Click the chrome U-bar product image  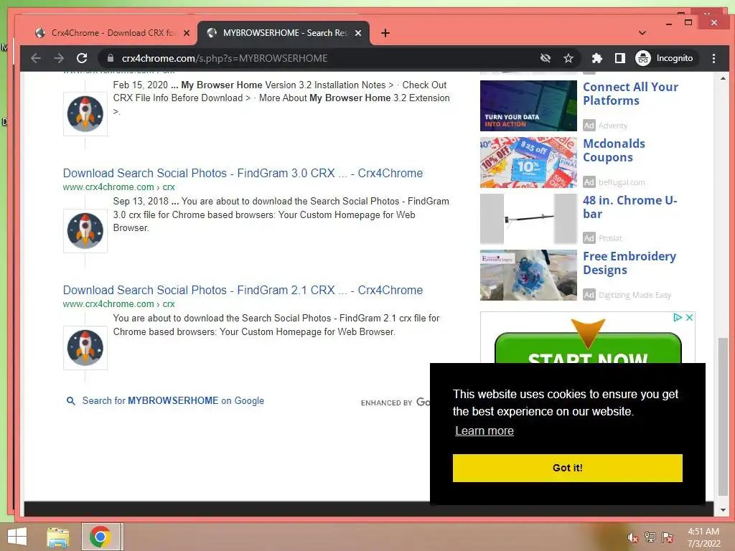(x=528, y=218)
